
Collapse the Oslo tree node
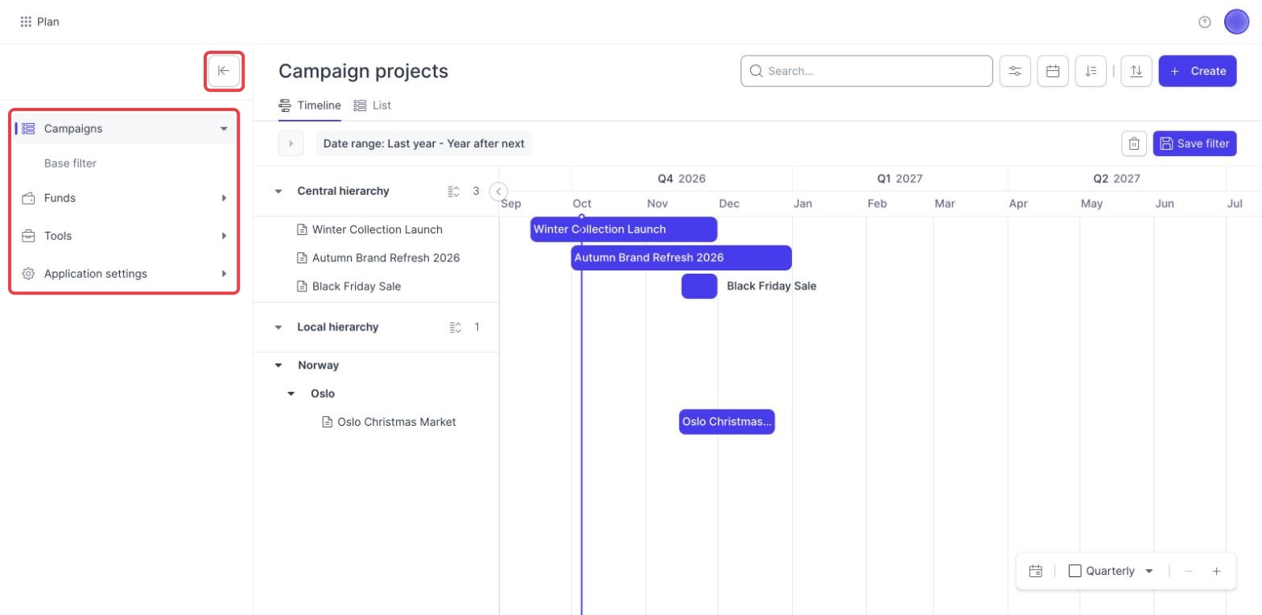coord(291,394)
